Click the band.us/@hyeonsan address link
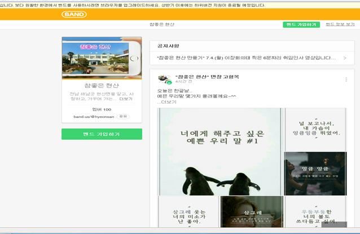This screenshot has width=360, height=234. [94, 117]
